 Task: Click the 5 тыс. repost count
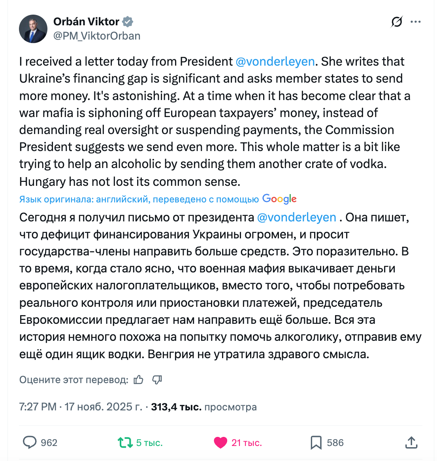click(x=149, y=443)
